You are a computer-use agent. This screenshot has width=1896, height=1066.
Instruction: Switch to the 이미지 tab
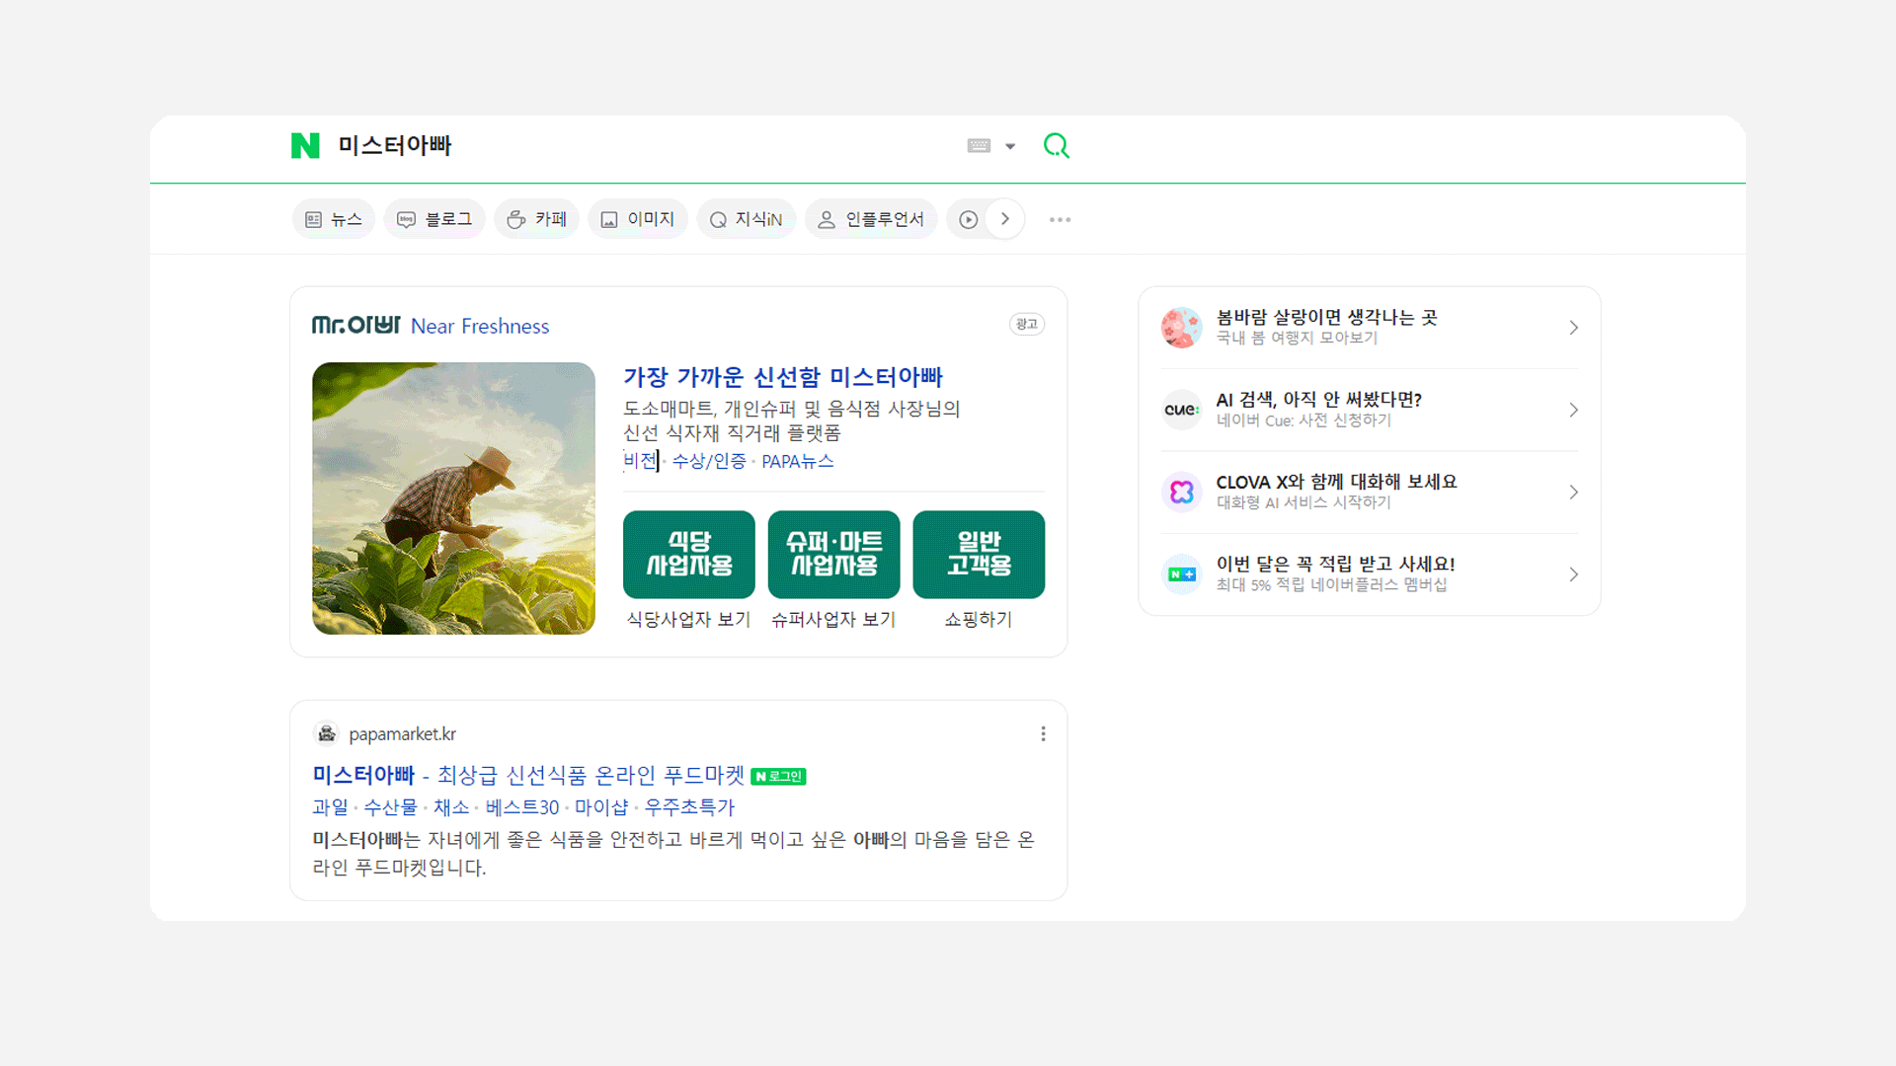[638, 219]
